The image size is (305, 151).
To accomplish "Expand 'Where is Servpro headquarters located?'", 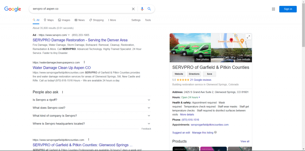I will click(92, 124).
